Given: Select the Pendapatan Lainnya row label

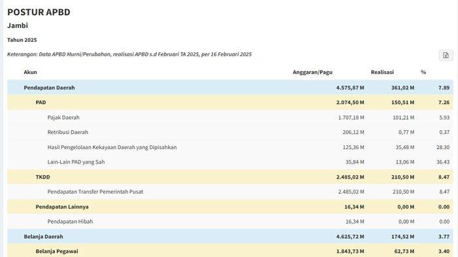Looking at the screenshot, I should coord(62,207).
